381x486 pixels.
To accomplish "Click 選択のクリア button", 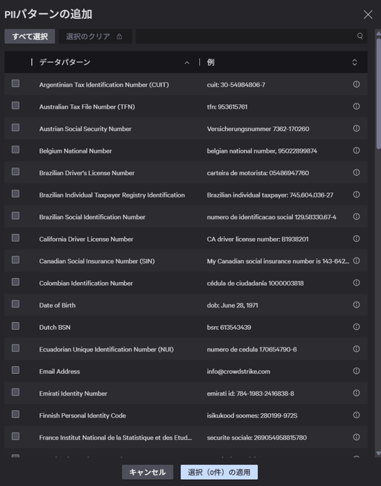I will pyautogui.click(x=95, y=36).
